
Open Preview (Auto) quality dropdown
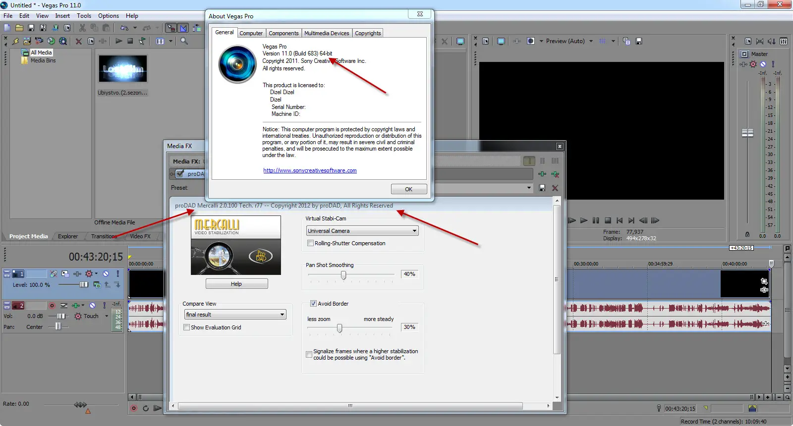pos(591,41)
